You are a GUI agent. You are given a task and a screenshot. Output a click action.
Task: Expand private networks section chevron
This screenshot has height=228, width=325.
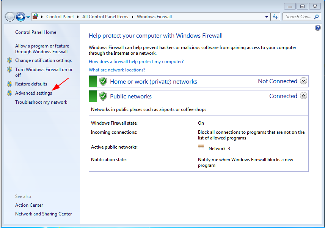(303, 81)
